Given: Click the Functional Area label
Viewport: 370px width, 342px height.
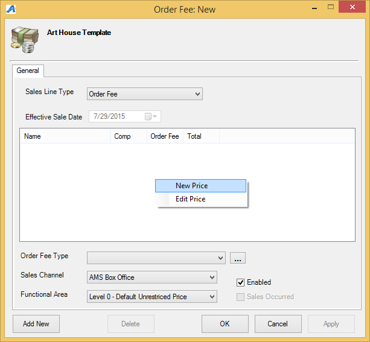Looking at the screenshot, I should pyautogui.click(x=44, y=294).
